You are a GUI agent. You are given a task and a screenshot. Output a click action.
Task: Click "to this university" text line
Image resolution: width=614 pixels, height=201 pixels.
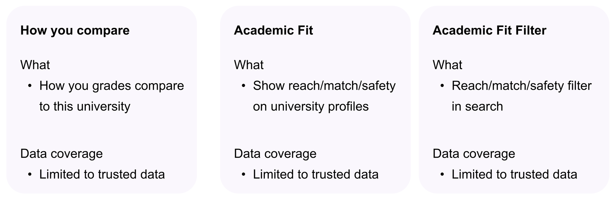tap(85, 107)
